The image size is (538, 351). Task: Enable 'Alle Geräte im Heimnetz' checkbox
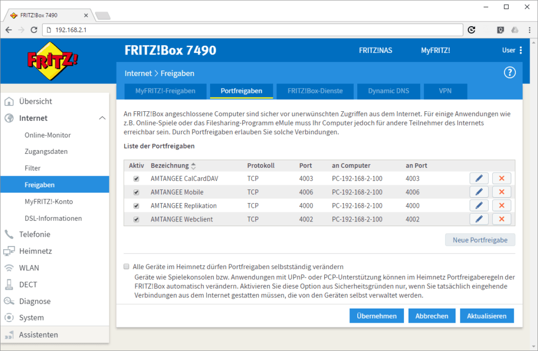(127, 267)
